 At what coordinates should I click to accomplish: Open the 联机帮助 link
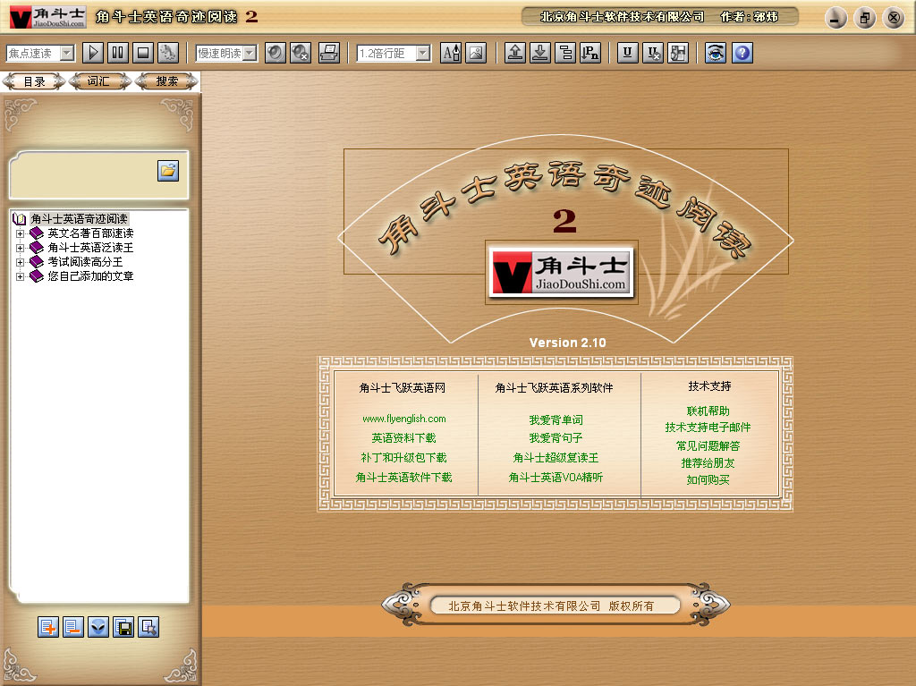click(x=708, y=411)
